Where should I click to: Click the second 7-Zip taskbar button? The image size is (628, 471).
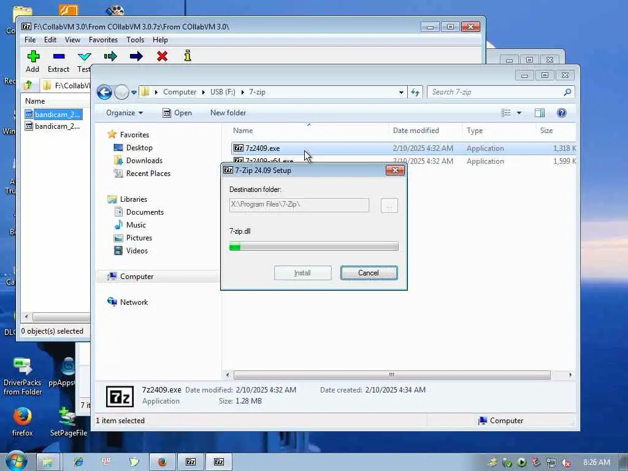(x=219, y=462)
